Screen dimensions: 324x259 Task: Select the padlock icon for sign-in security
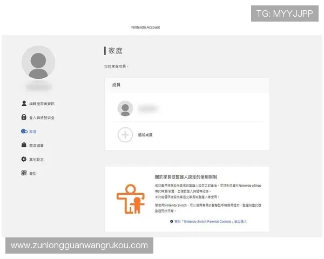24,117
